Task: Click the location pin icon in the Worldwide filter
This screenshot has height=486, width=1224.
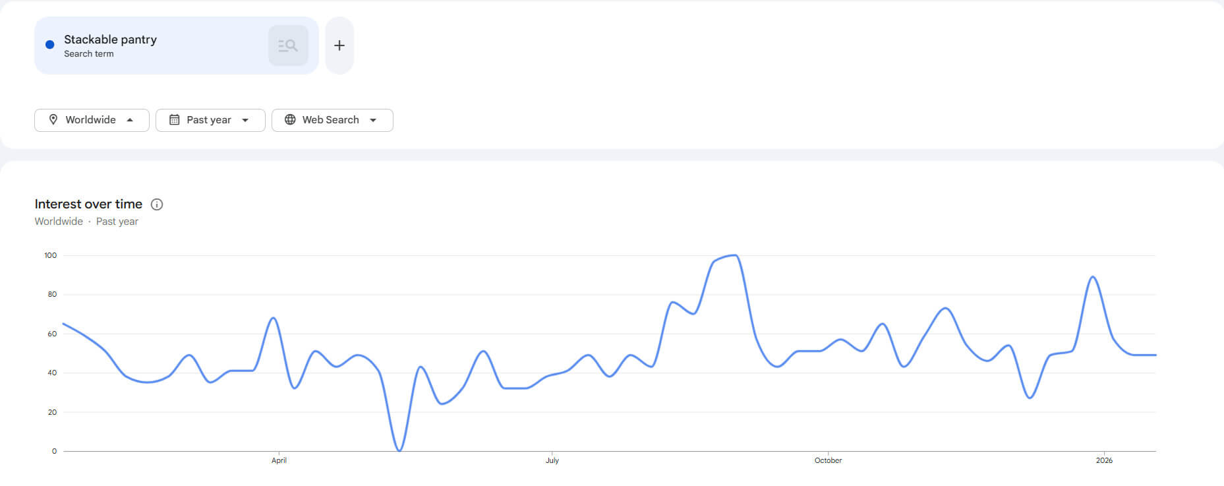Action: pyautogui.click(x=53, y=119)
